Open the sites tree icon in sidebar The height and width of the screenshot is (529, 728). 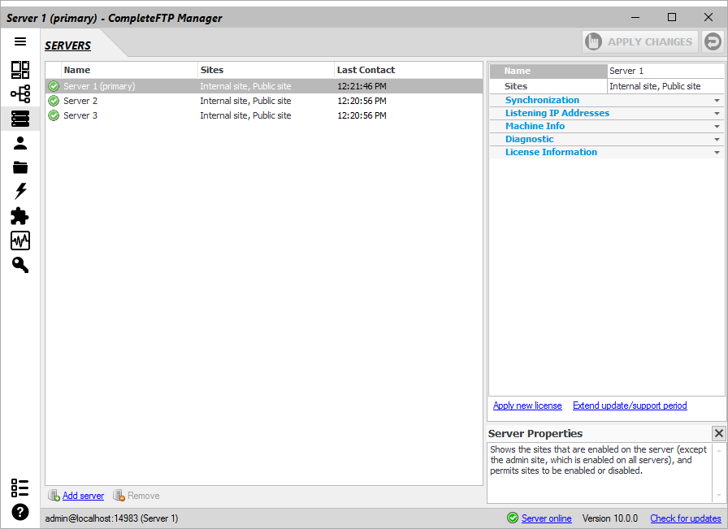(x=20, y=93)
